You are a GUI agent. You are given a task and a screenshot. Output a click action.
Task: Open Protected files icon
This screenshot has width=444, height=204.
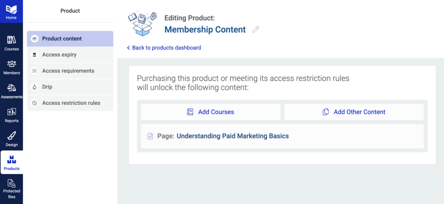(12, 183)
